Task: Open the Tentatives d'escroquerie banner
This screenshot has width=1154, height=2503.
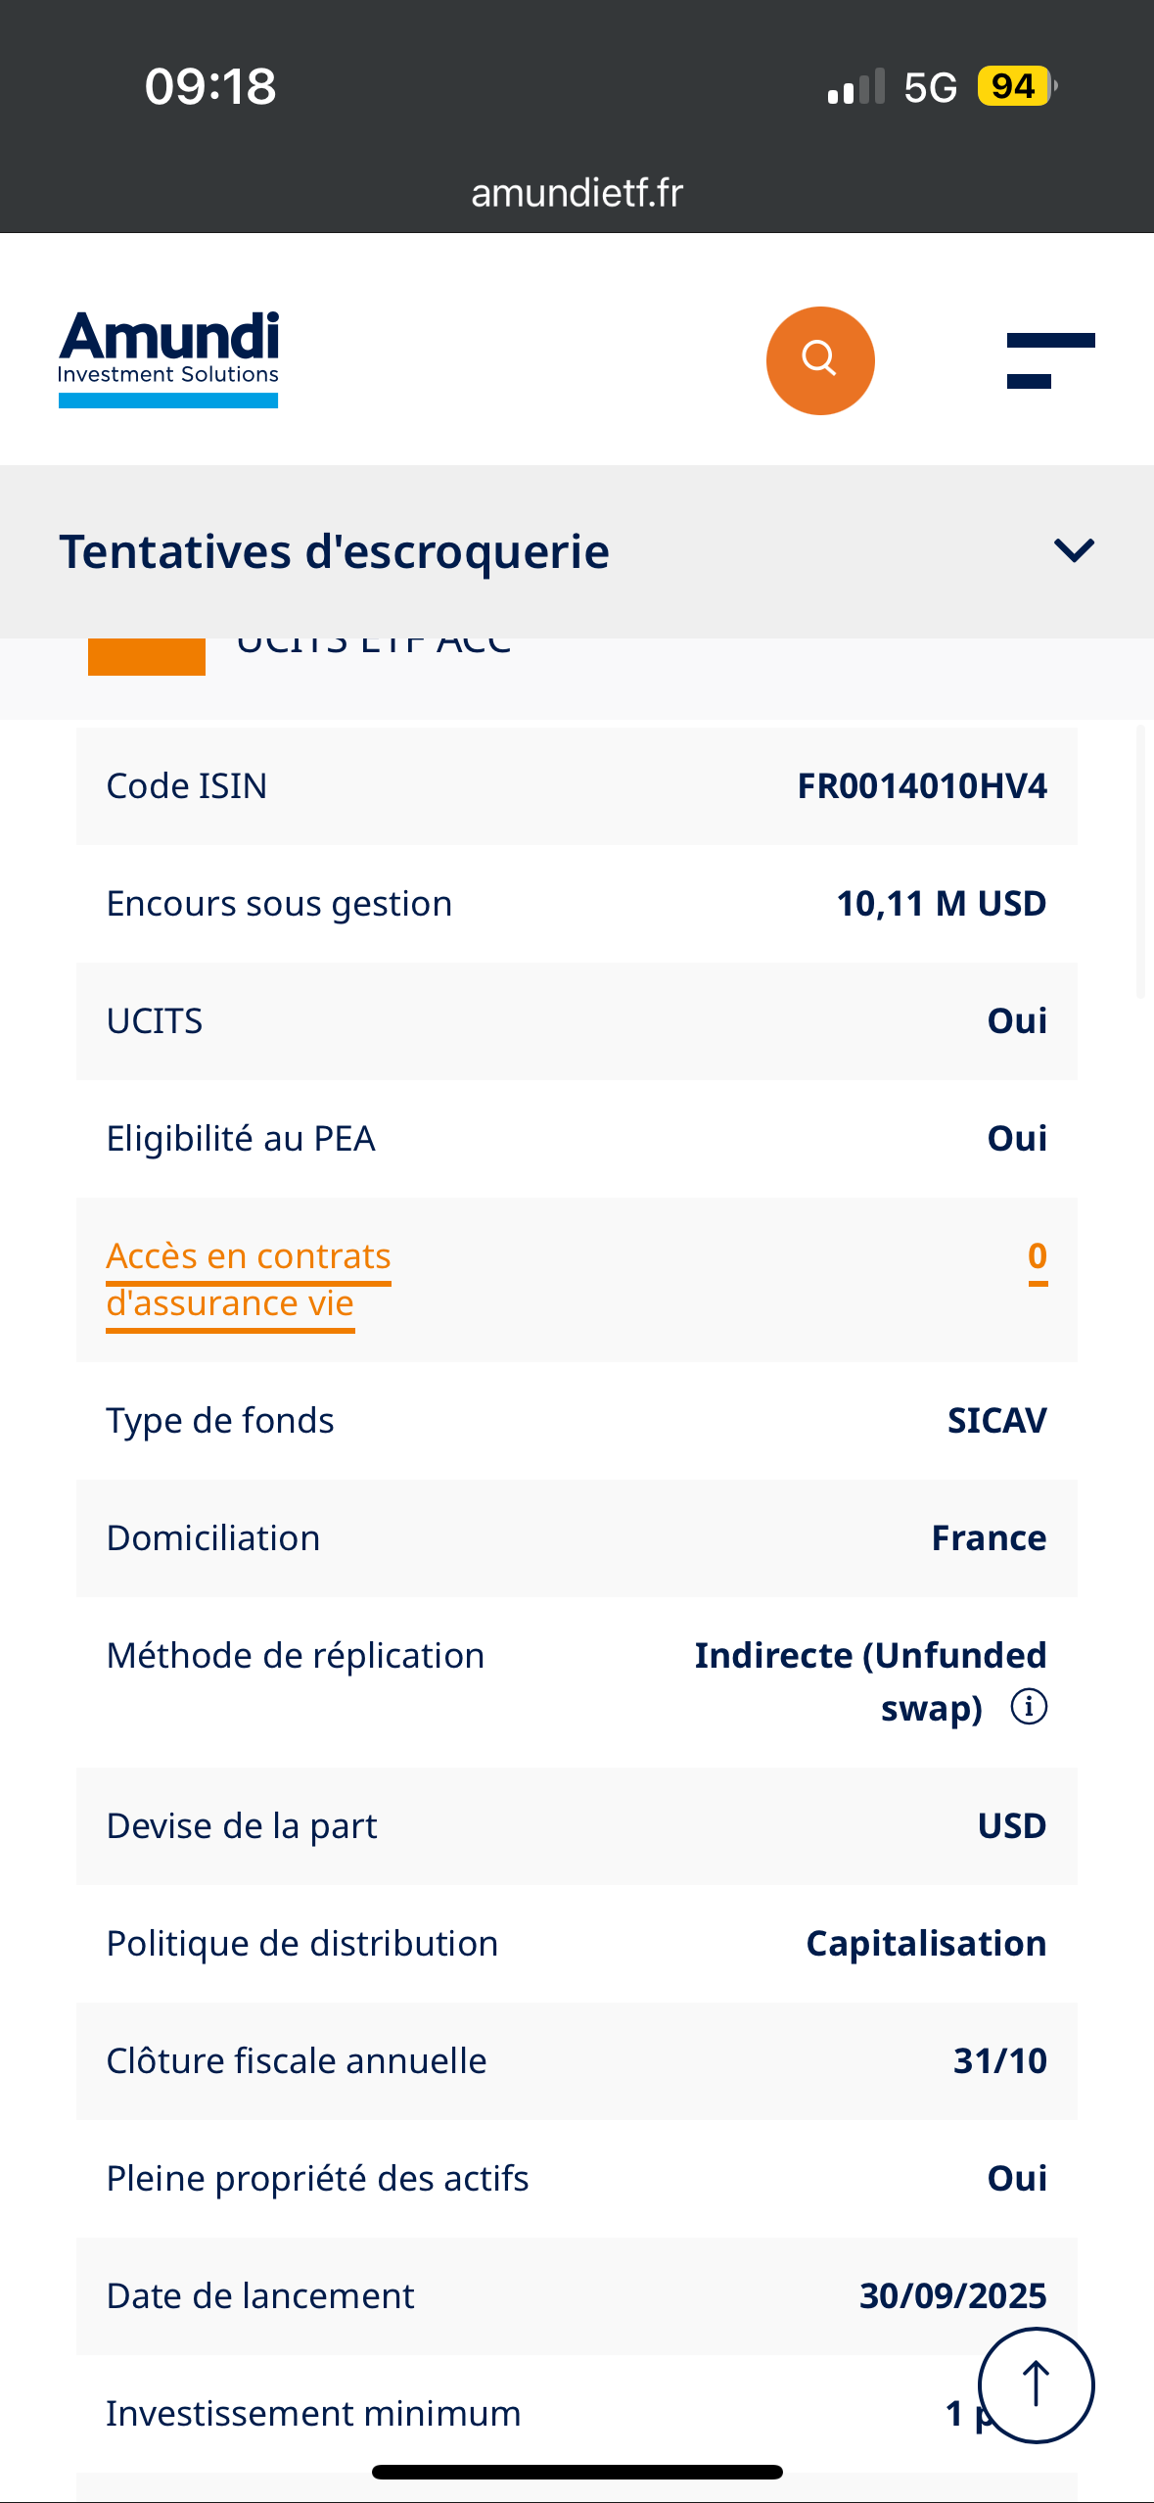Action: pyautogui.click(x=334, y=551)
